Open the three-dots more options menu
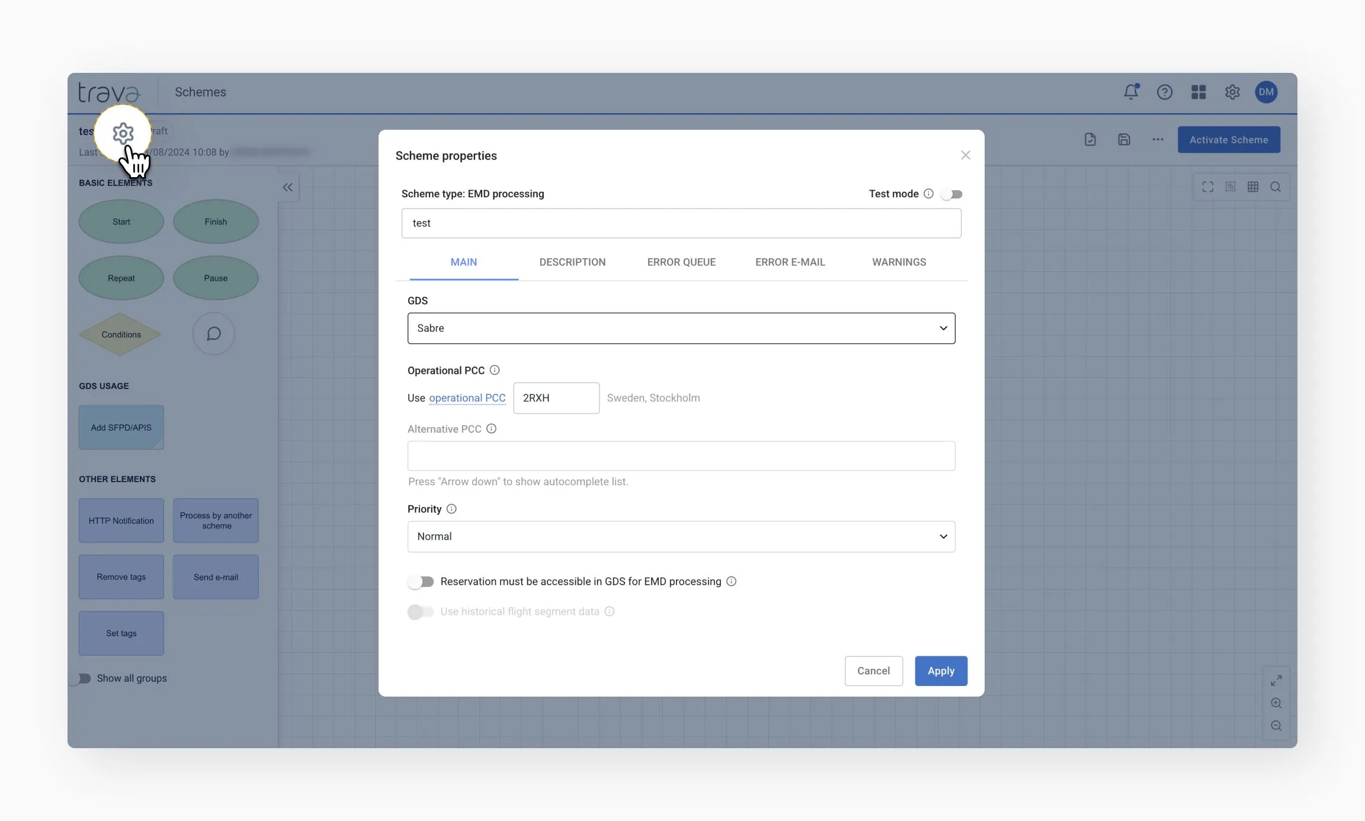The image size is (1365, 821). (x=1158, y=140)
